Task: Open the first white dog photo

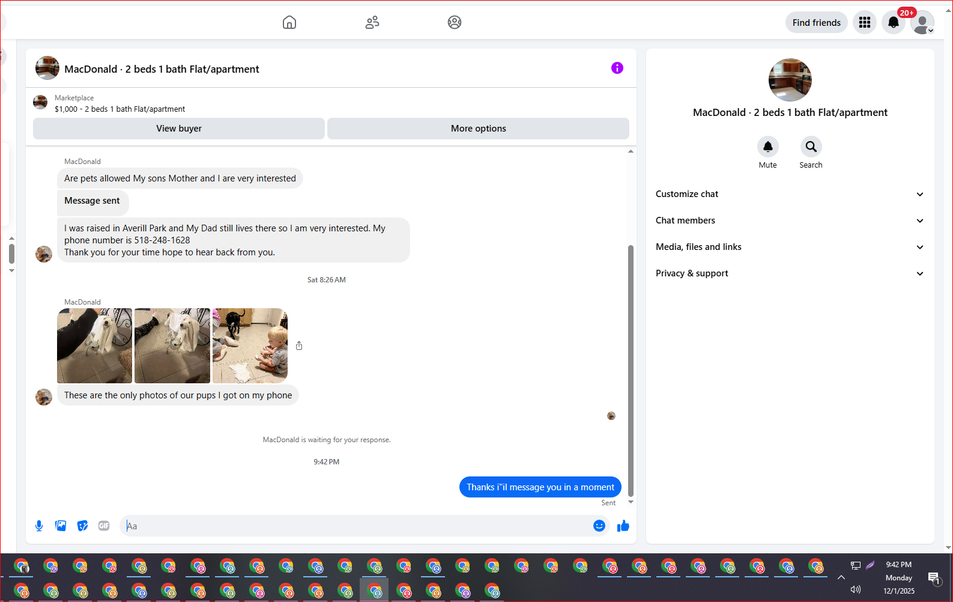Action: 94,346
